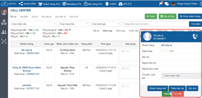
Task: Switch to the Gọi đến tab
Action: coord(24,16)
